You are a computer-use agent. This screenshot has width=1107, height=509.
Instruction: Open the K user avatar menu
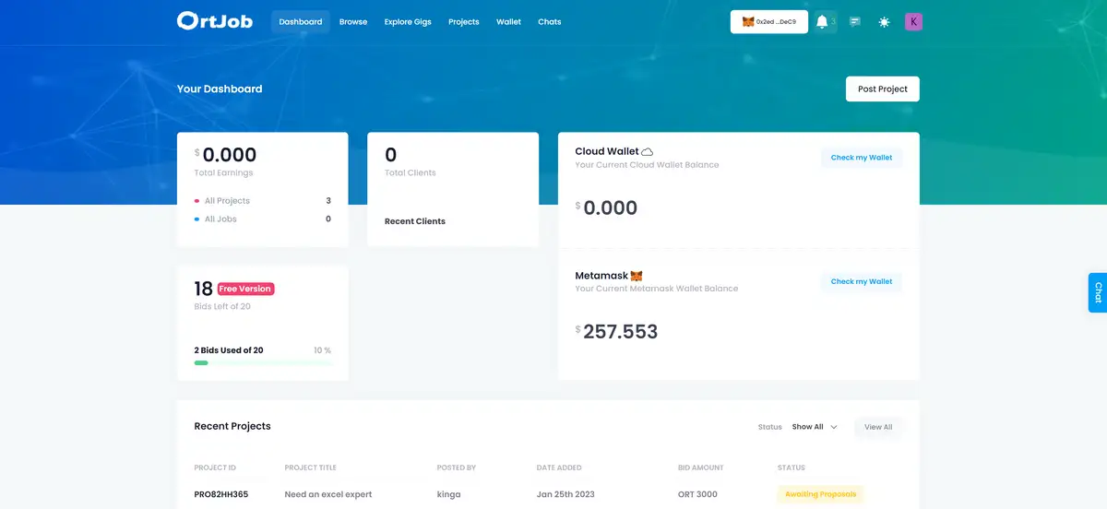click(x=913, y=22)
